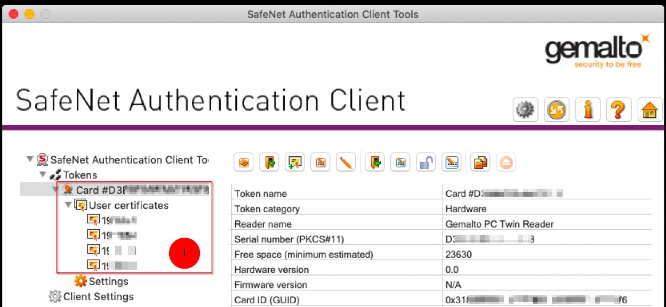Click the Unlock Token padlock icon
The height and width of the screenshot is (307, 666).
point(426,163)
